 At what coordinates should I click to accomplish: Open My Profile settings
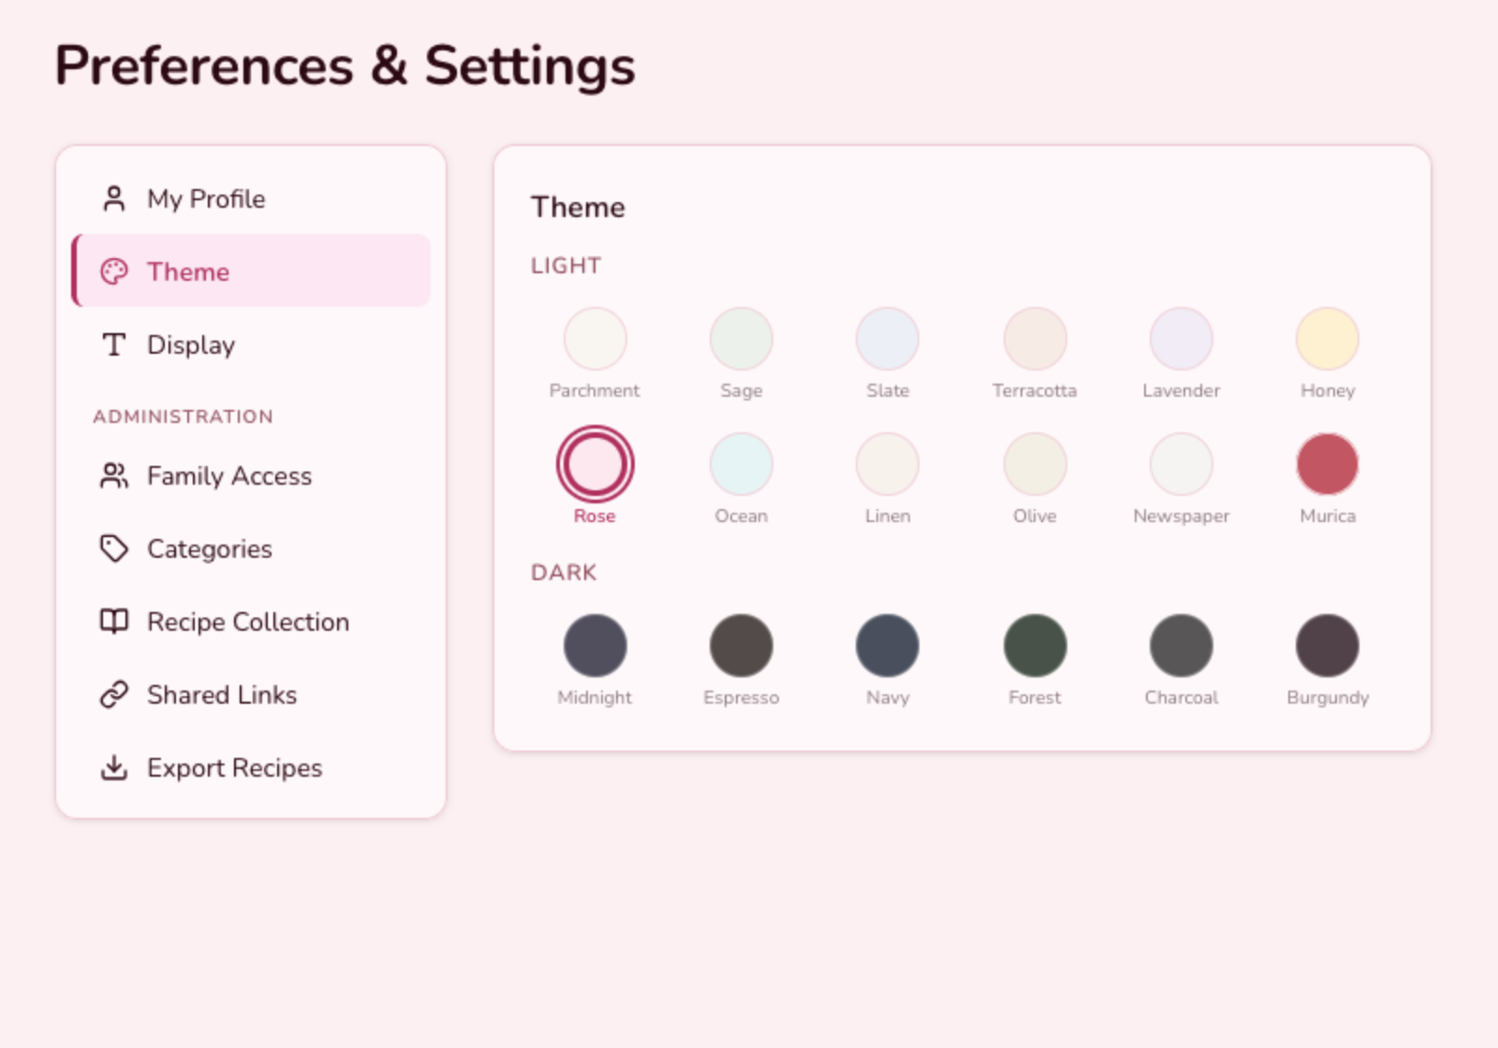click(x=251, y=198)
